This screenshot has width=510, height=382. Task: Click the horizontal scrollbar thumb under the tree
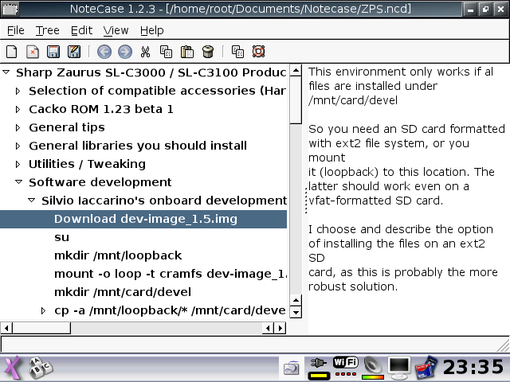click(x=41, y=328)
